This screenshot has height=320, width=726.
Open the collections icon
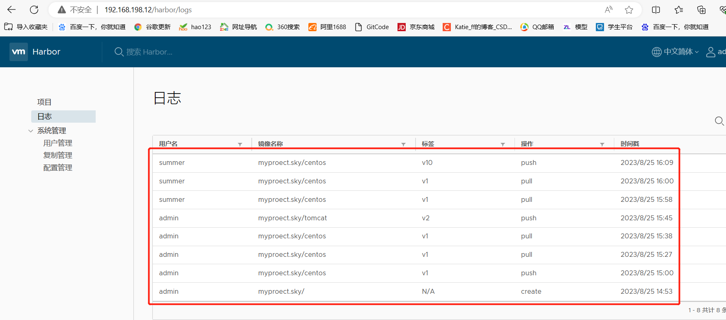click(x=701, y=9)
